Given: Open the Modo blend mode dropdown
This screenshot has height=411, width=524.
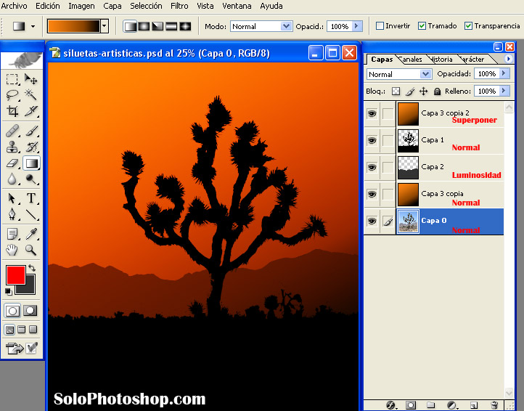Looking at the screenshot, I should point(261,26).
